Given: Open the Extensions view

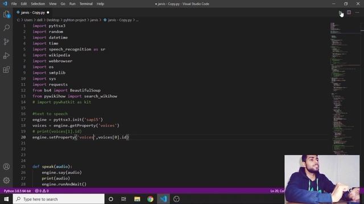Looking at the screenshot, I should tap(6, 69).
